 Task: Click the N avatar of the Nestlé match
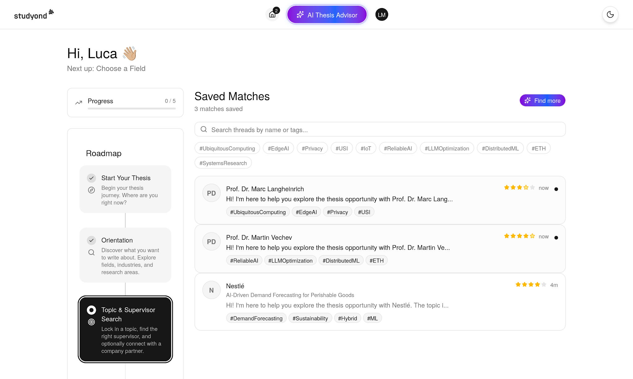[x=211, y=290]
